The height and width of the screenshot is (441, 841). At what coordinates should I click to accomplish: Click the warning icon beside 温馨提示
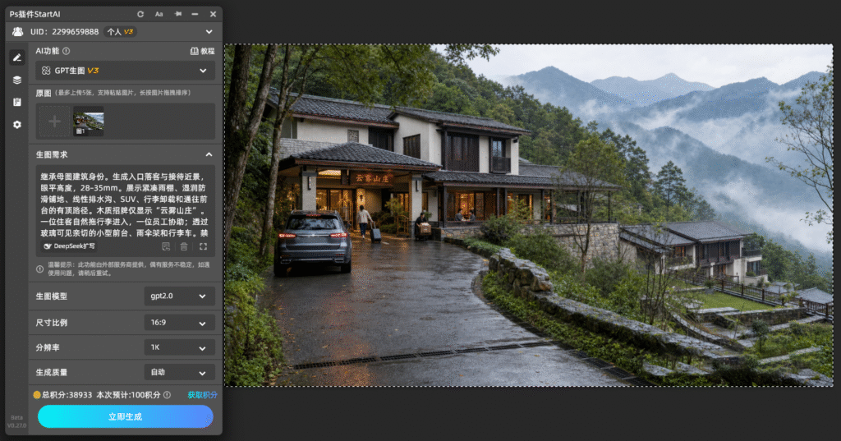coord(39,269)
